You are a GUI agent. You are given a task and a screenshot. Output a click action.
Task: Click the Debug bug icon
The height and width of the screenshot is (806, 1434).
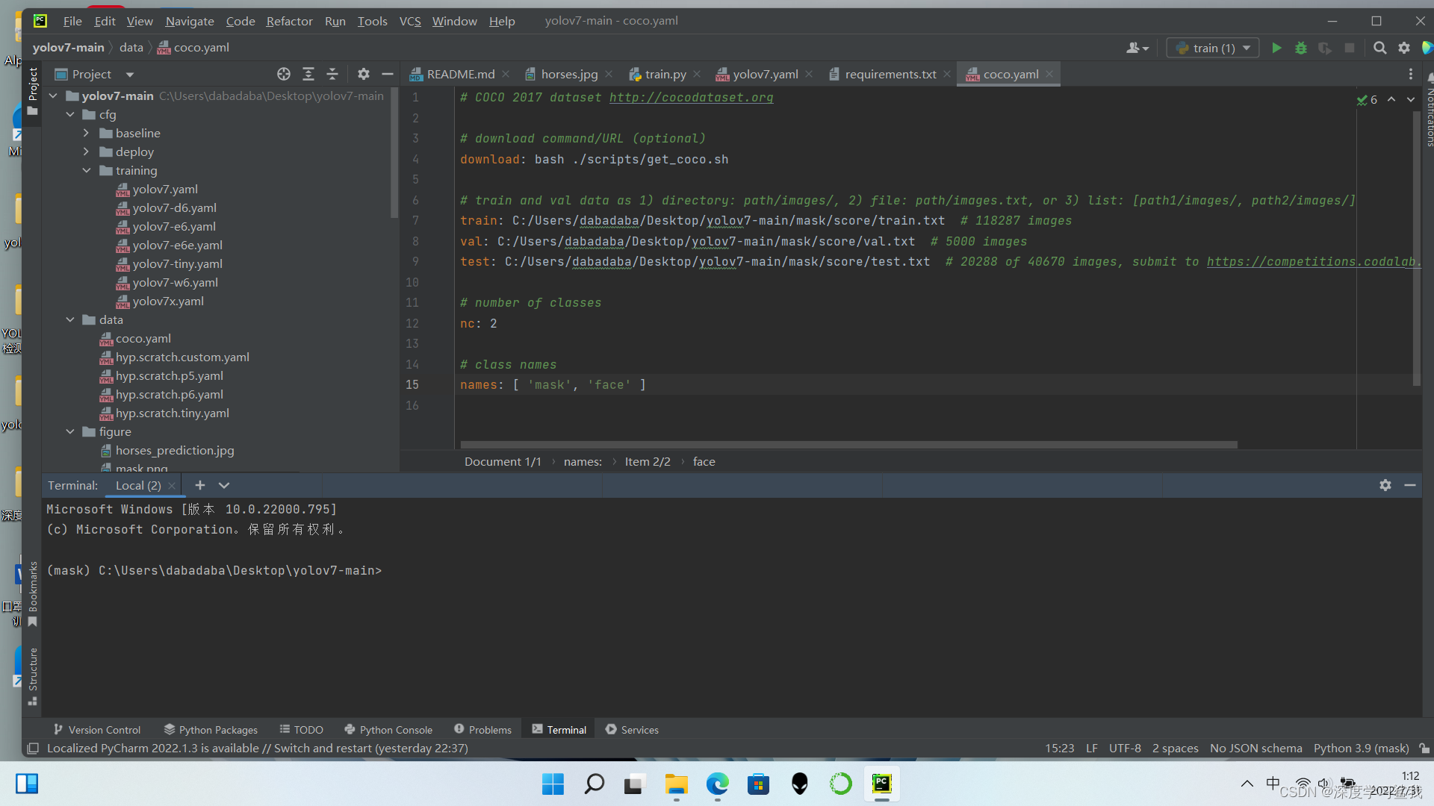tap(1300, 48)
